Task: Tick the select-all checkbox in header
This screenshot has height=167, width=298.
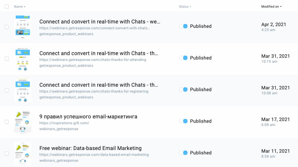Action: [x=7, y=6]
